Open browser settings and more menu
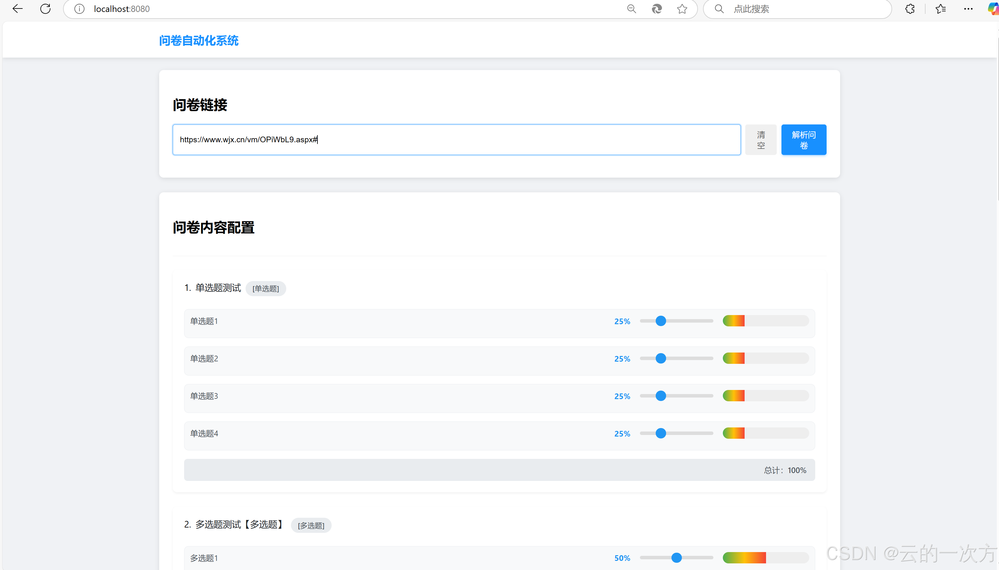The height and width of the screenshot is (570, 999). [968, 8]
